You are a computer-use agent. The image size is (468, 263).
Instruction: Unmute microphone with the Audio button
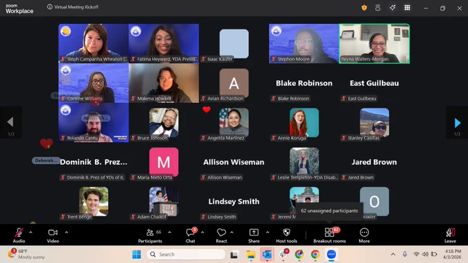(19, 235)
